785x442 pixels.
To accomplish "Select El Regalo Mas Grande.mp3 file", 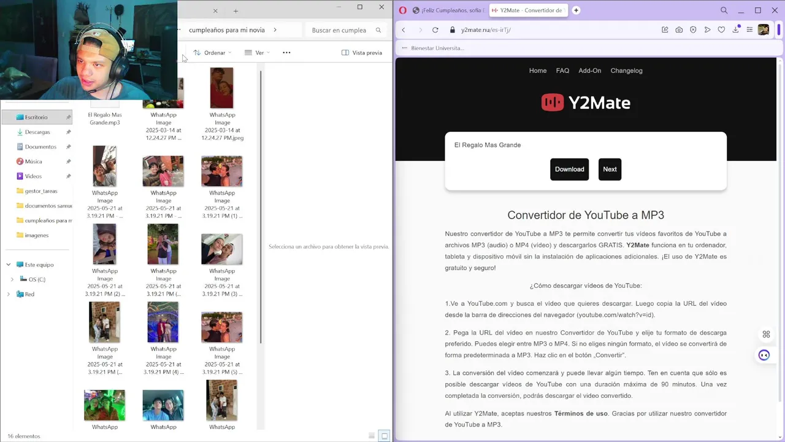I will pyautogui.click(x=105, y=118).
